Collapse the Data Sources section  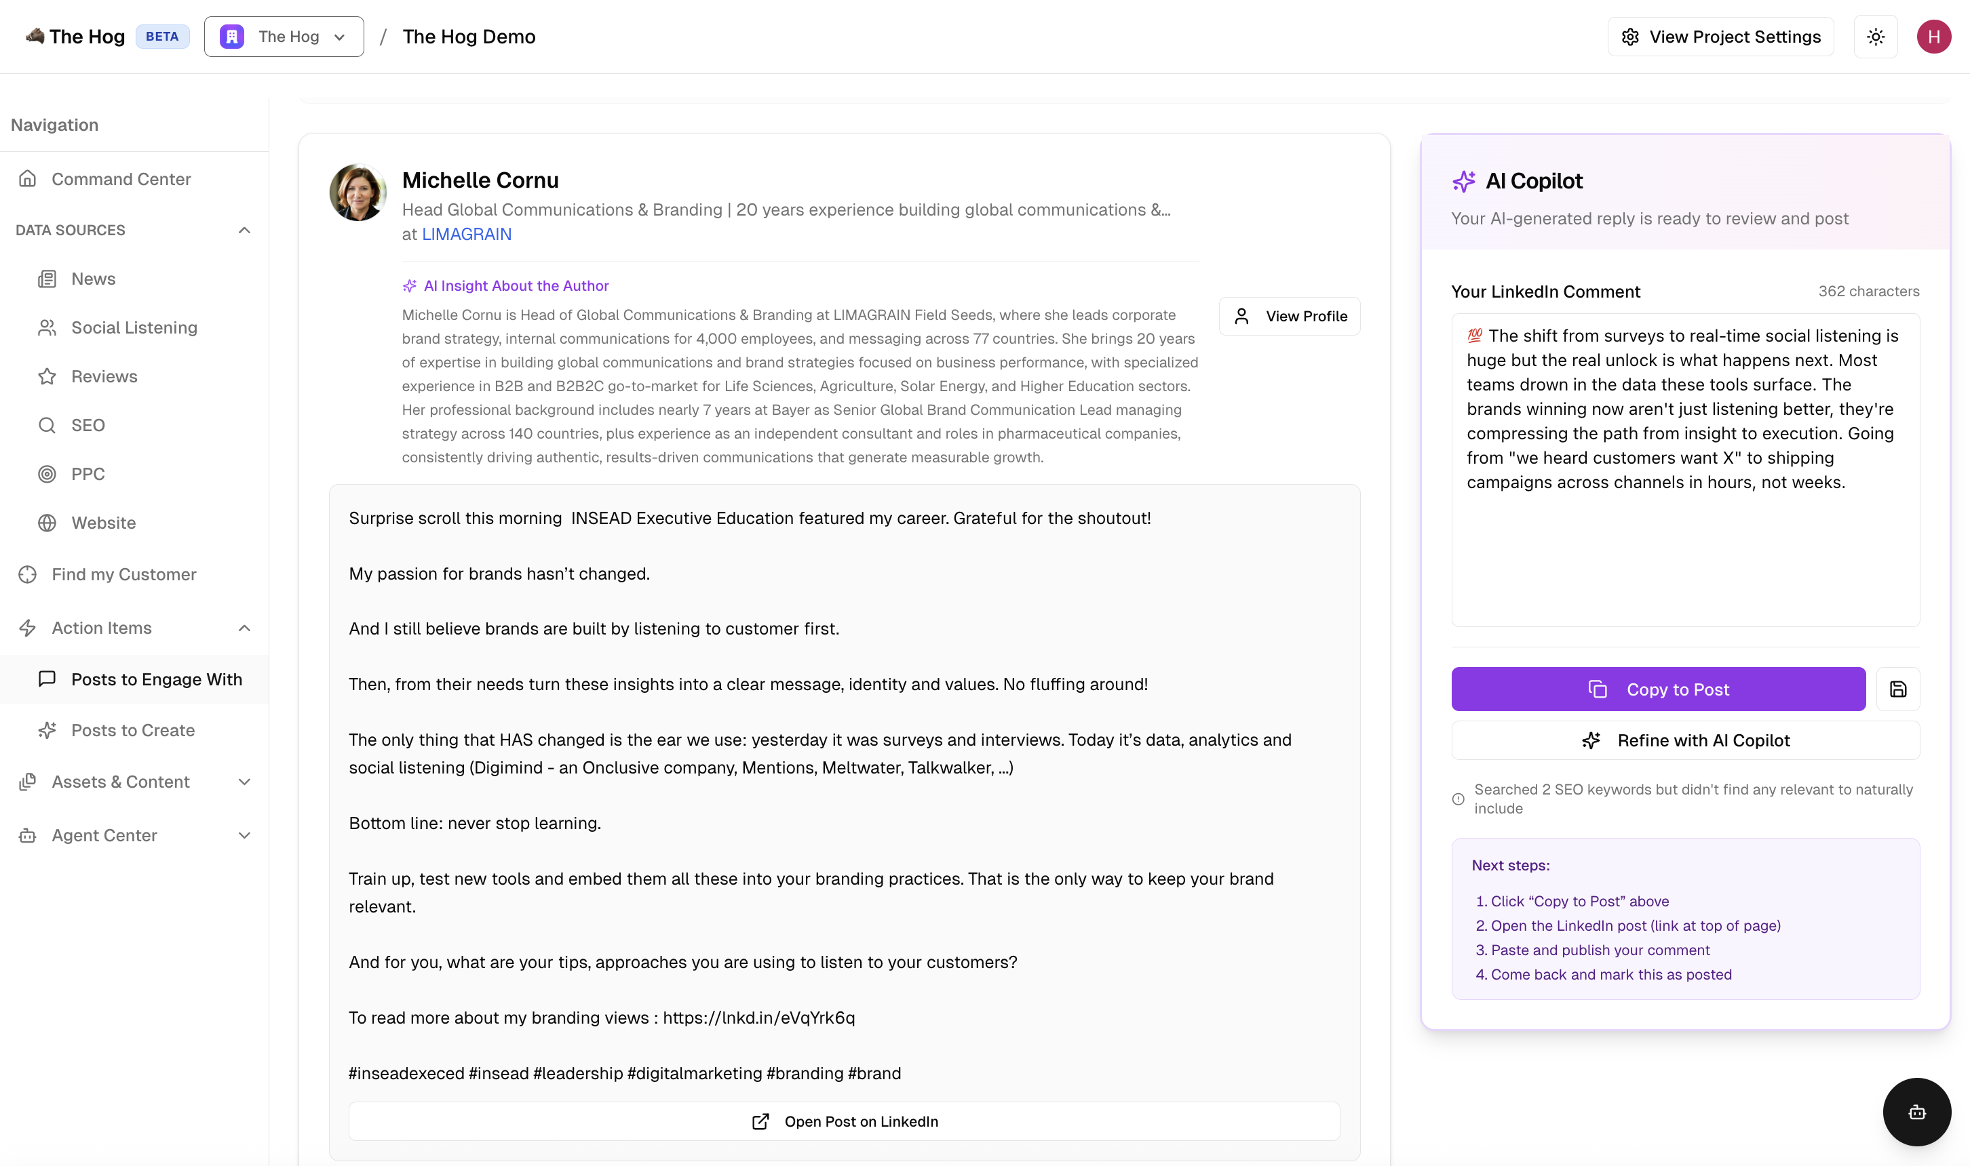244,230
